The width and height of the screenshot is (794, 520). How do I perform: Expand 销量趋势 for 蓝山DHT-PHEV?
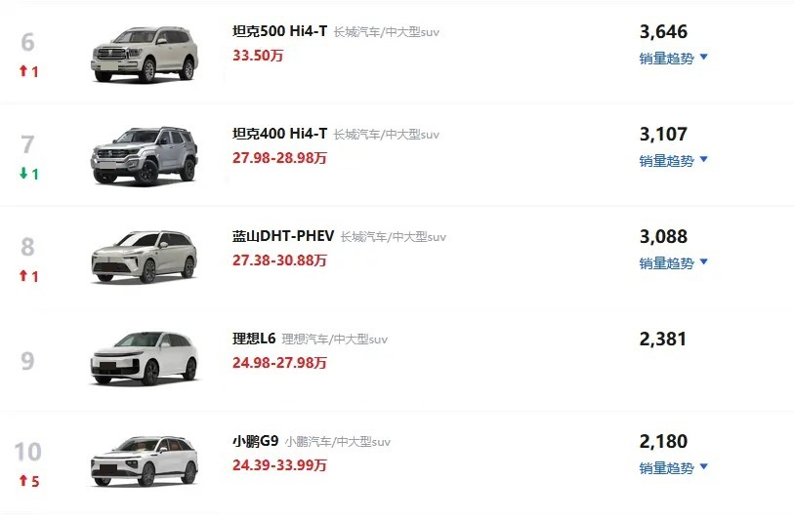tap(673, 263)
